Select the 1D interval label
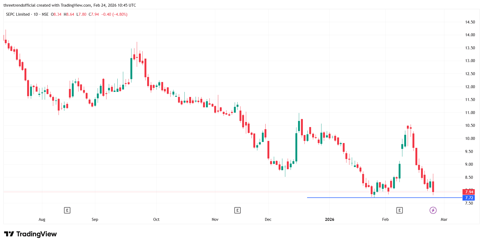Viewport: 483px width, 244px height. click(x=36, y=14)
